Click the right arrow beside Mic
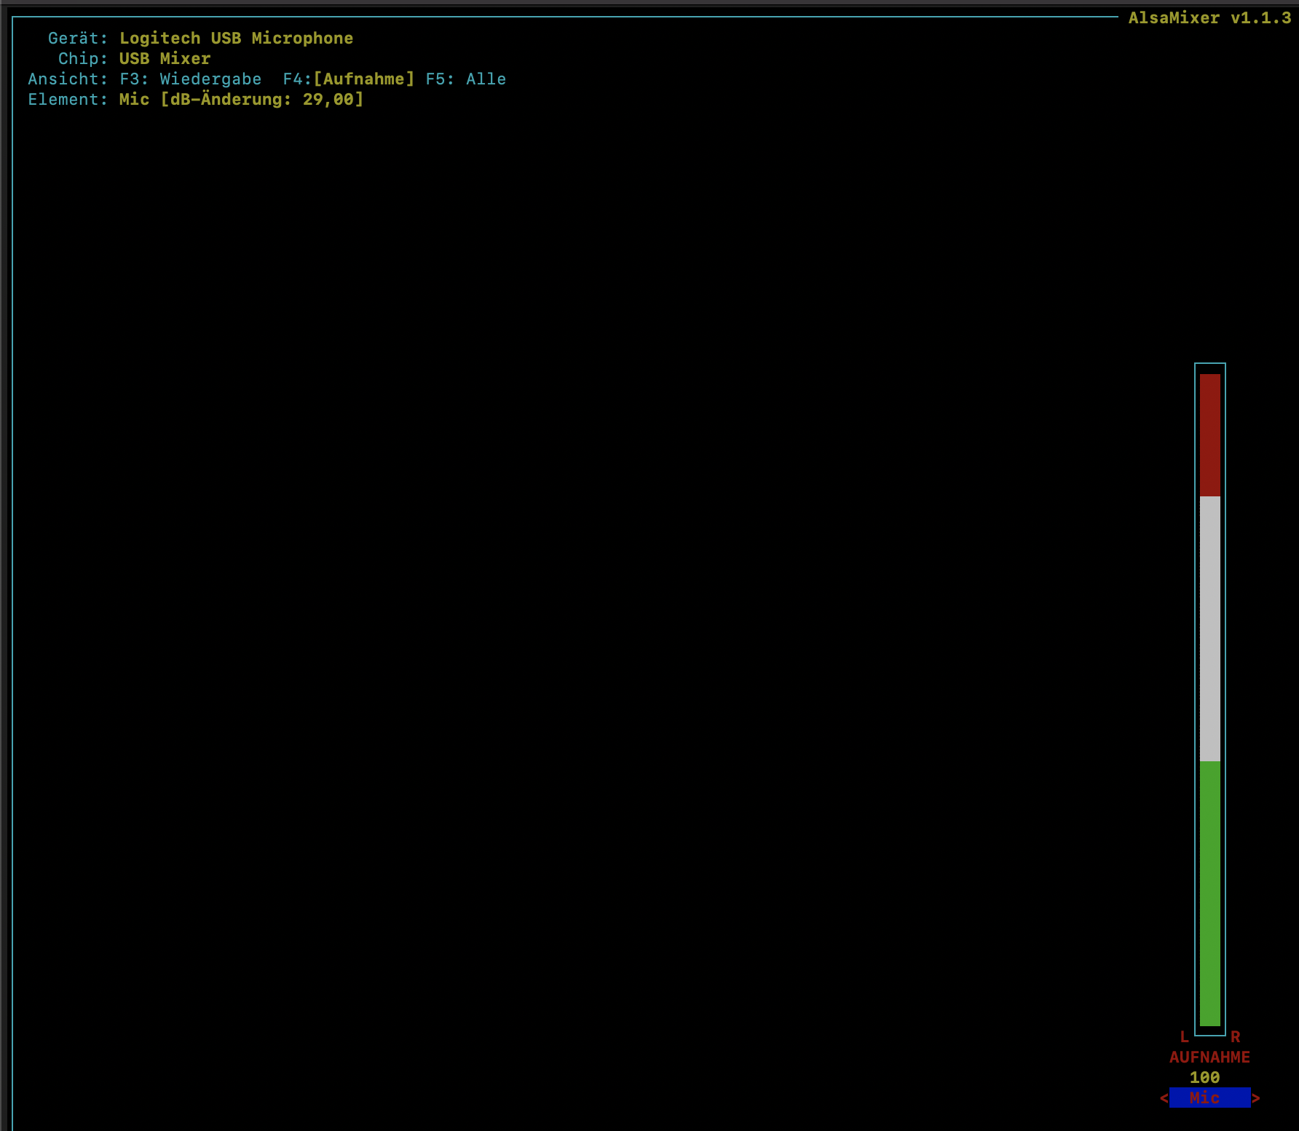 1256,1098
